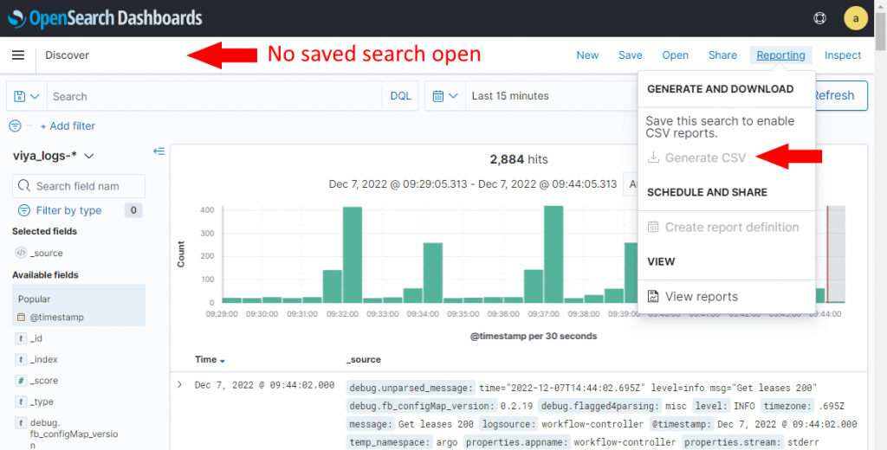
Task: Click the 2,884 hits count
Action: (x=519, y=159)
